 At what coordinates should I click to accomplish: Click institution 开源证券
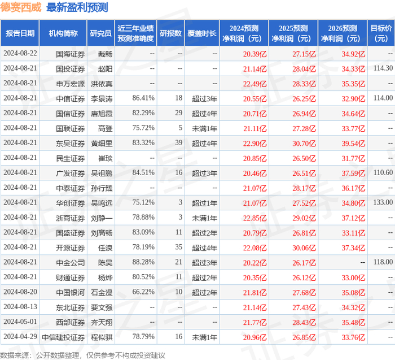pos(71,248)
